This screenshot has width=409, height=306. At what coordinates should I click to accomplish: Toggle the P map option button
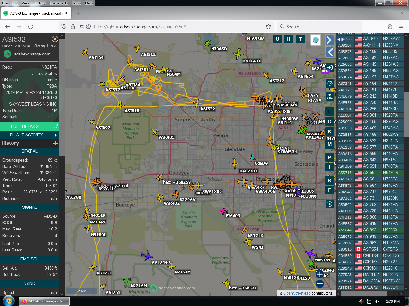(330, 157)
